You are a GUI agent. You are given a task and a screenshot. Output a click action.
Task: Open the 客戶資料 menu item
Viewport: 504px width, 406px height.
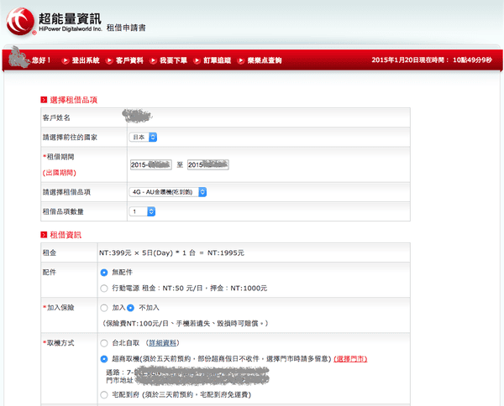129,60
